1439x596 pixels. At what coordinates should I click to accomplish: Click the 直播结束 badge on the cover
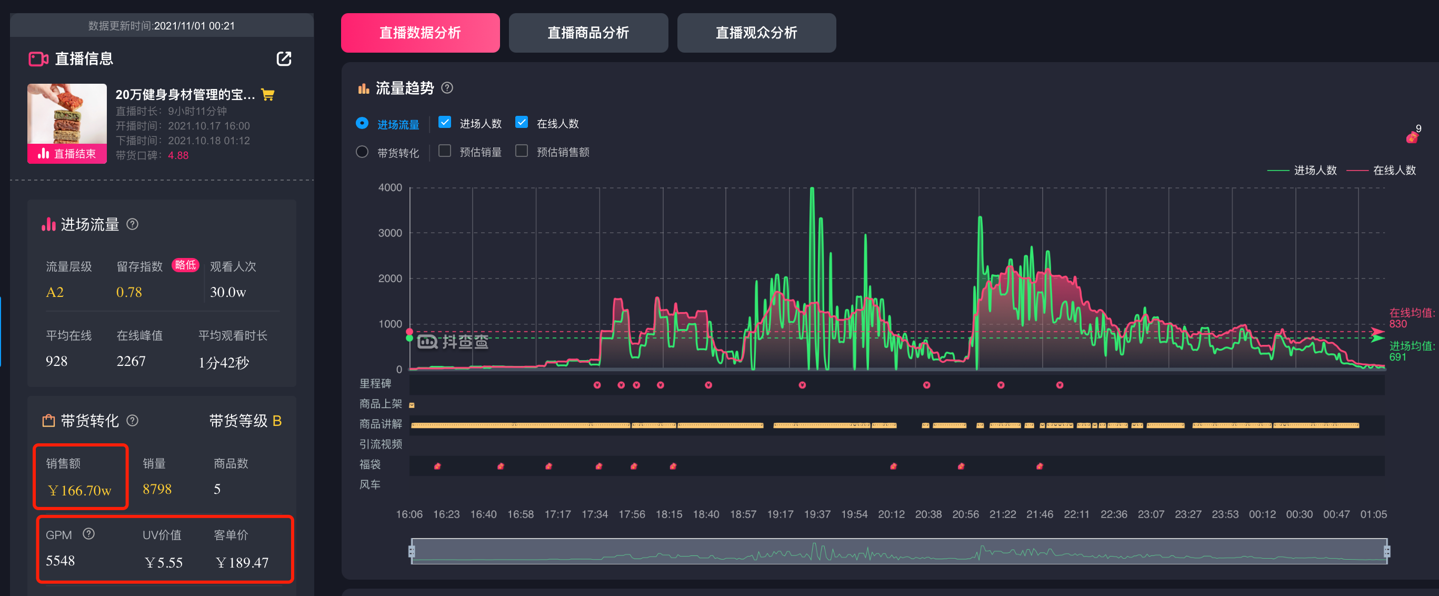(x=67, y=154)
